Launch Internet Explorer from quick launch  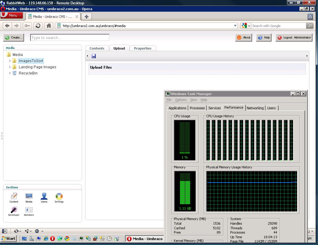[x=46, y=239]
